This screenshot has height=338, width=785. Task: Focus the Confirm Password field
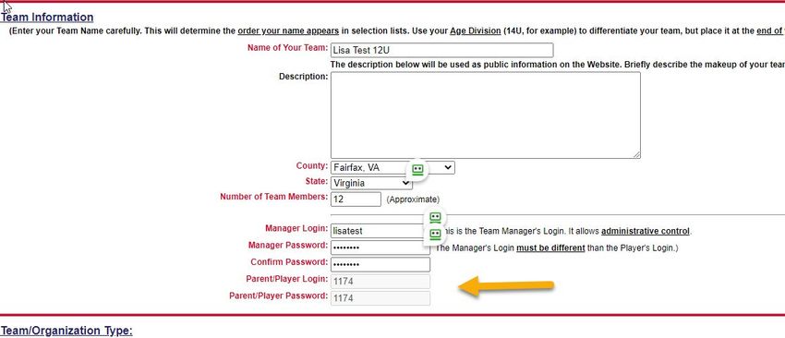click(x=380, y=264)
